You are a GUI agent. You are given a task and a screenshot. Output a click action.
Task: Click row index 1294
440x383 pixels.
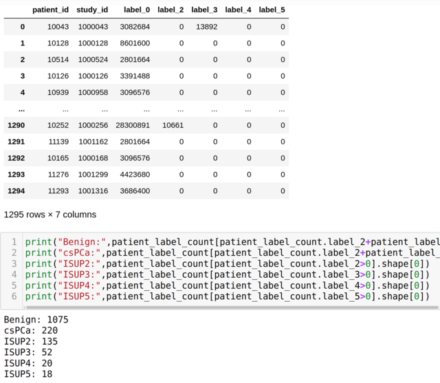(16, 190)
